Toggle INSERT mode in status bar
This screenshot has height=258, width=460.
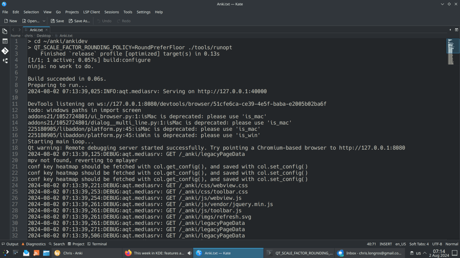click(x=385, y=244)
